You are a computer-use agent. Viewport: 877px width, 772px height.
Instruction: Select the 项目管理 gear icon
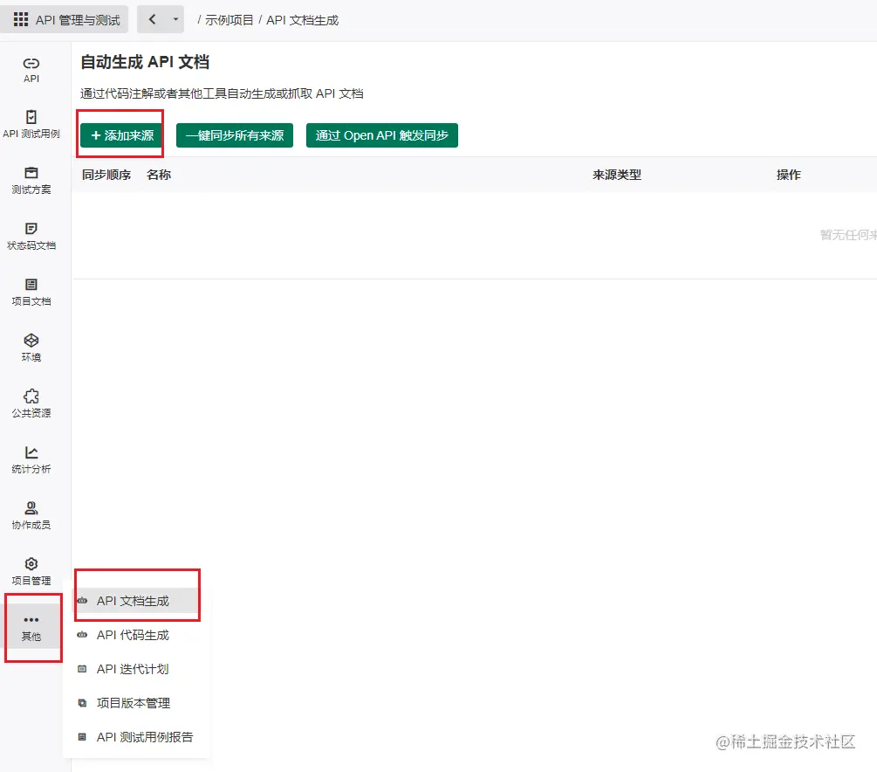(x=31, y=569)
